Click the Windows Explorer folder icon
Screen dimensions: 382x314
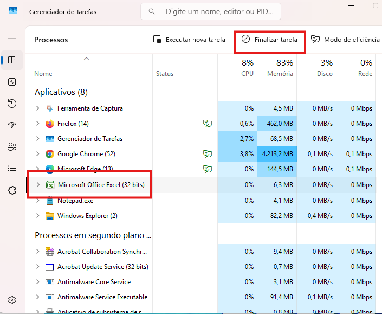(50, 216)
